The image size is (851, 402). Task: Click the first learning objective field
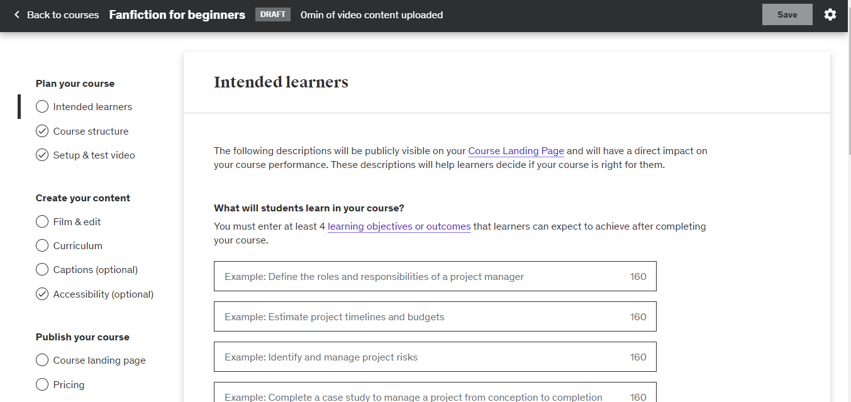[x=421, y=276]
